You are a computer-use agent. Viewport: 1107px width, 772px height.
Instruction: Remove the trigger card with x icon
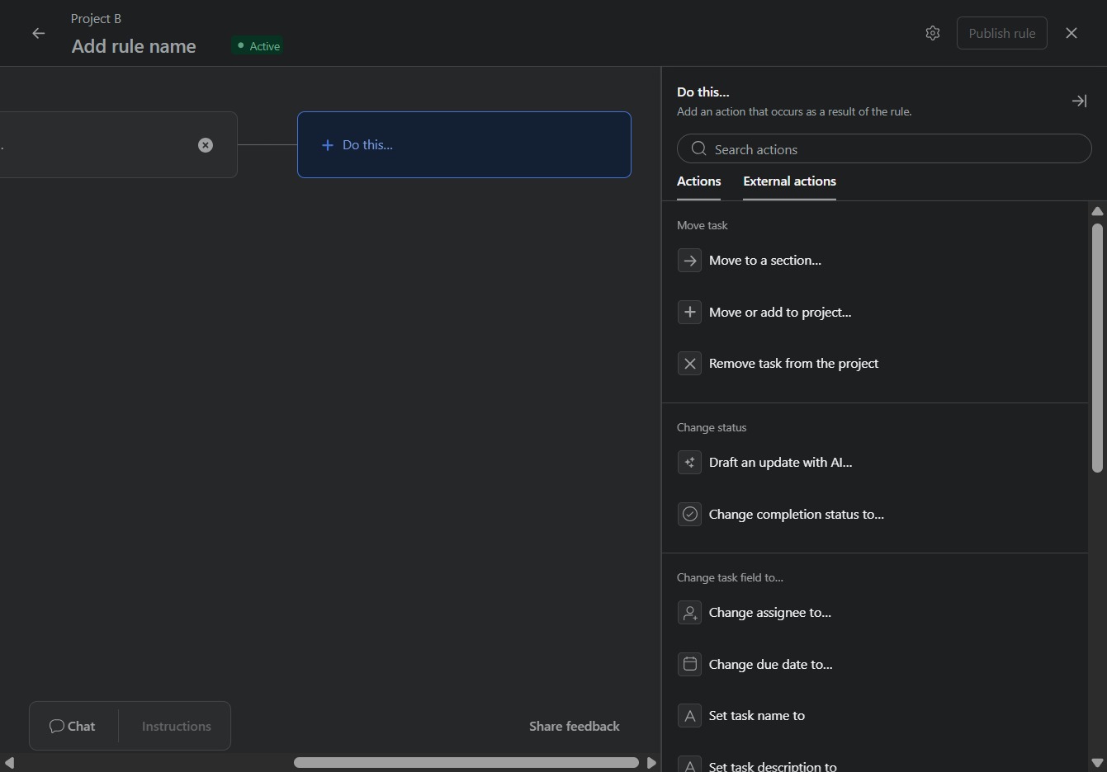[206, 145]
